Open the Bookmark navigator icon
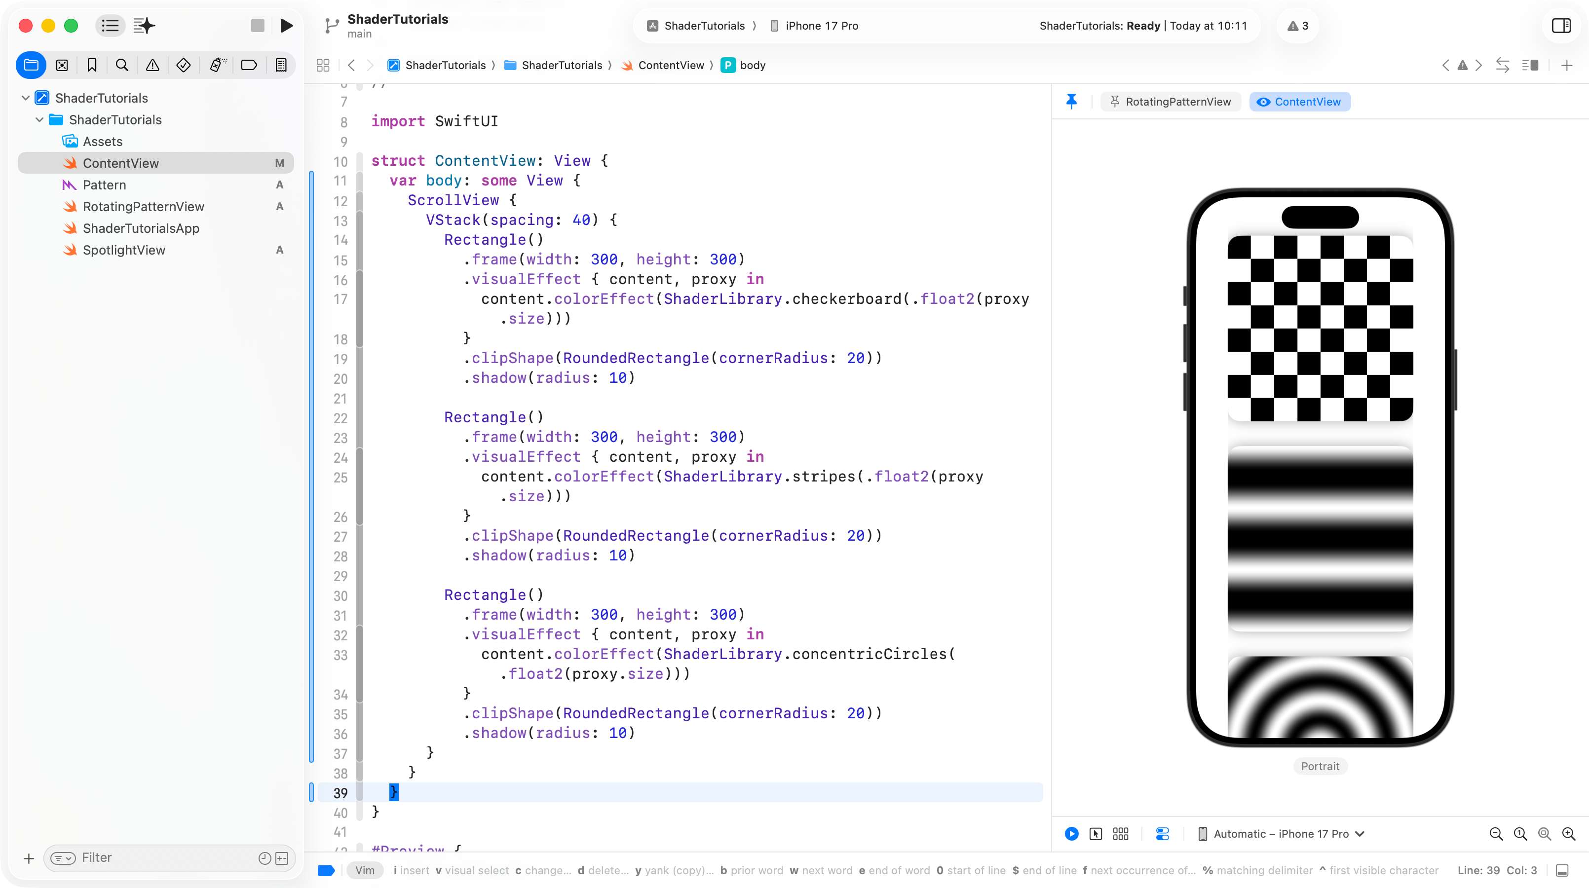 [92, 65]
